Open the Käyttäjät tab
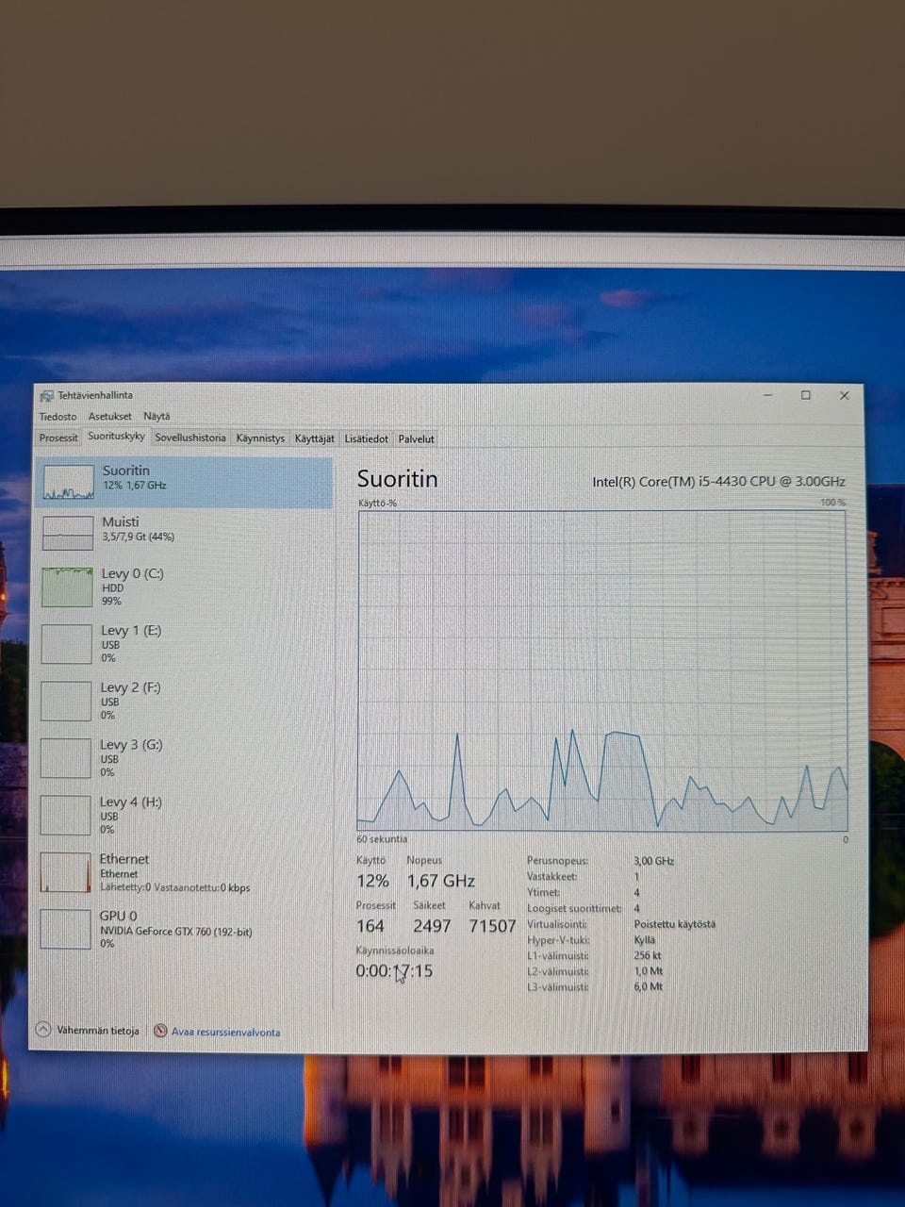The height and width of the screenshot is (1207, 905). [314, 438]
